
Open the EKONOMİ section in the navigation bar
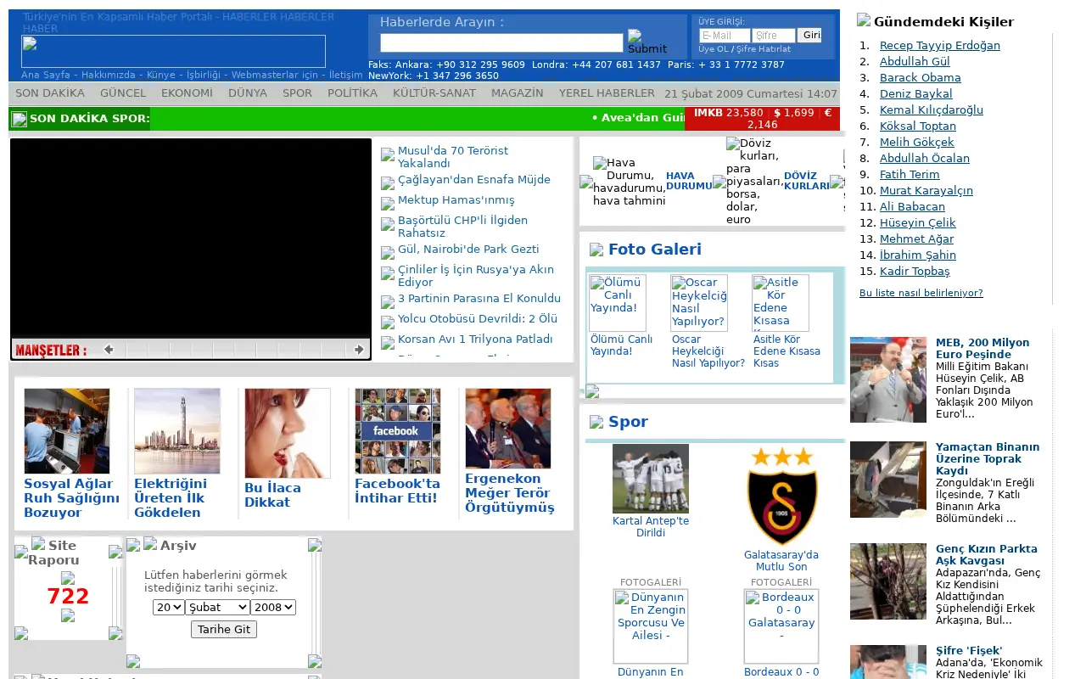pos(187,93)
